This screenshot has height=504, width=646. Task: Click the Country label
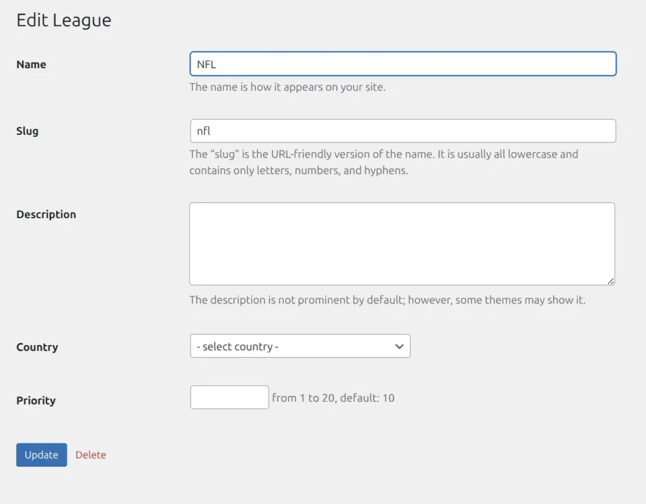pos(37,347)
